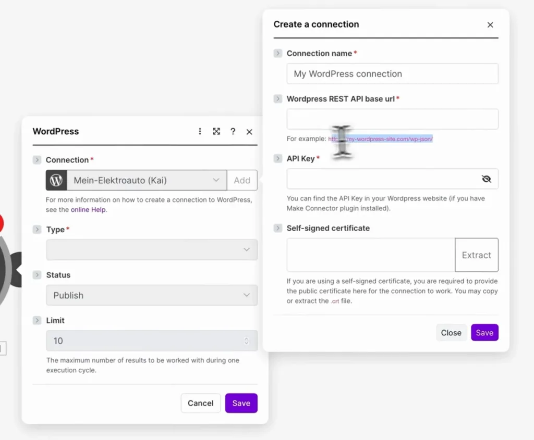Click the API Key input field

(x=392, y=179)
